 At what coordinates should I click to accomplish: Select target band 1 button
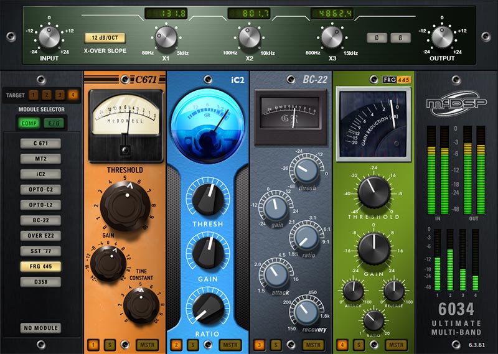pyautogui.click(x=34, y=95)
